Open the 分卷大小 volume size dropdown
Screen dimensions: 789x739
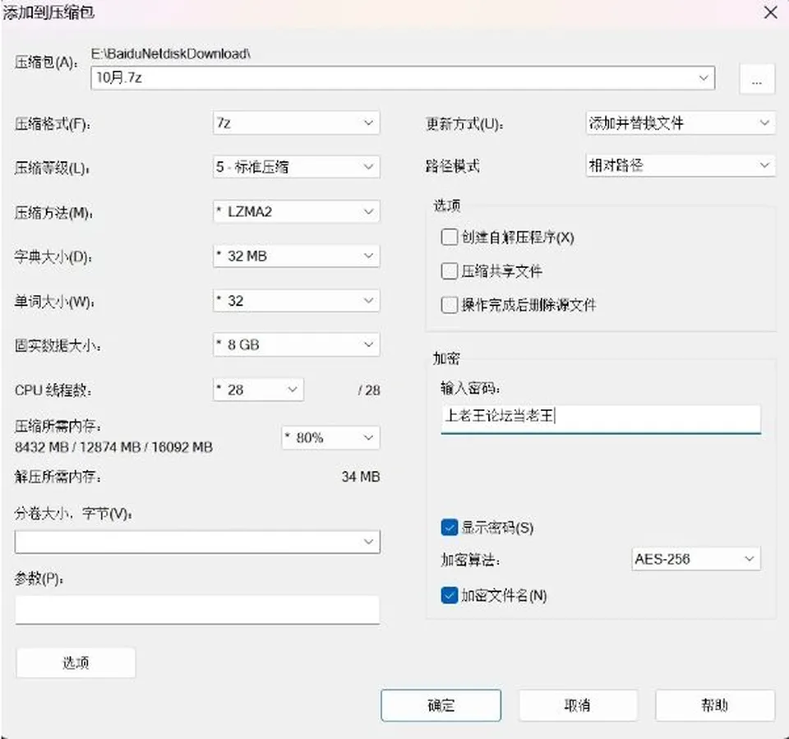[197, 542]
